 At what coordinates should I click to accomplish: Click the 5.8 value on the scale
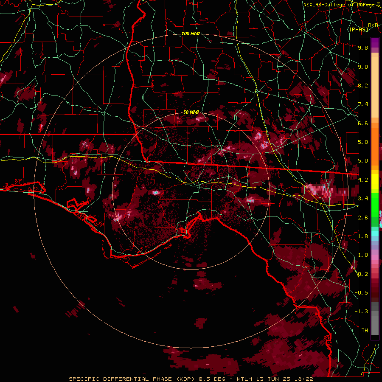[363, 142]
